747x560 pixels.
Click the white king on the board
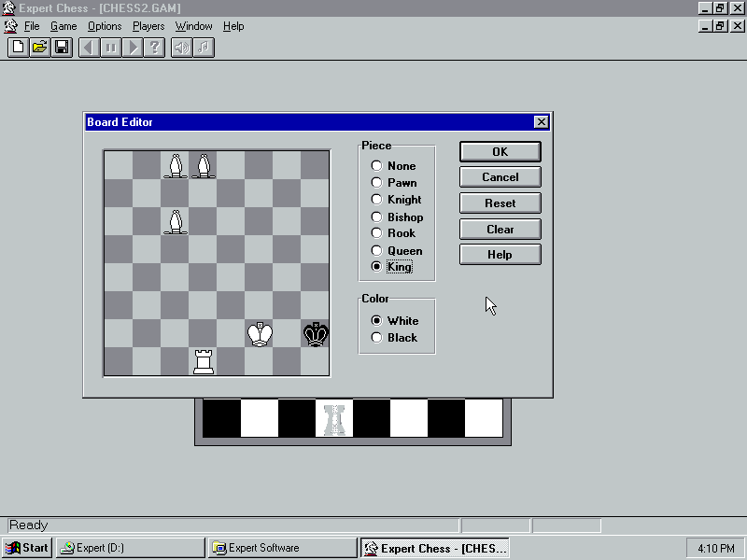click(x=260, y=334)
